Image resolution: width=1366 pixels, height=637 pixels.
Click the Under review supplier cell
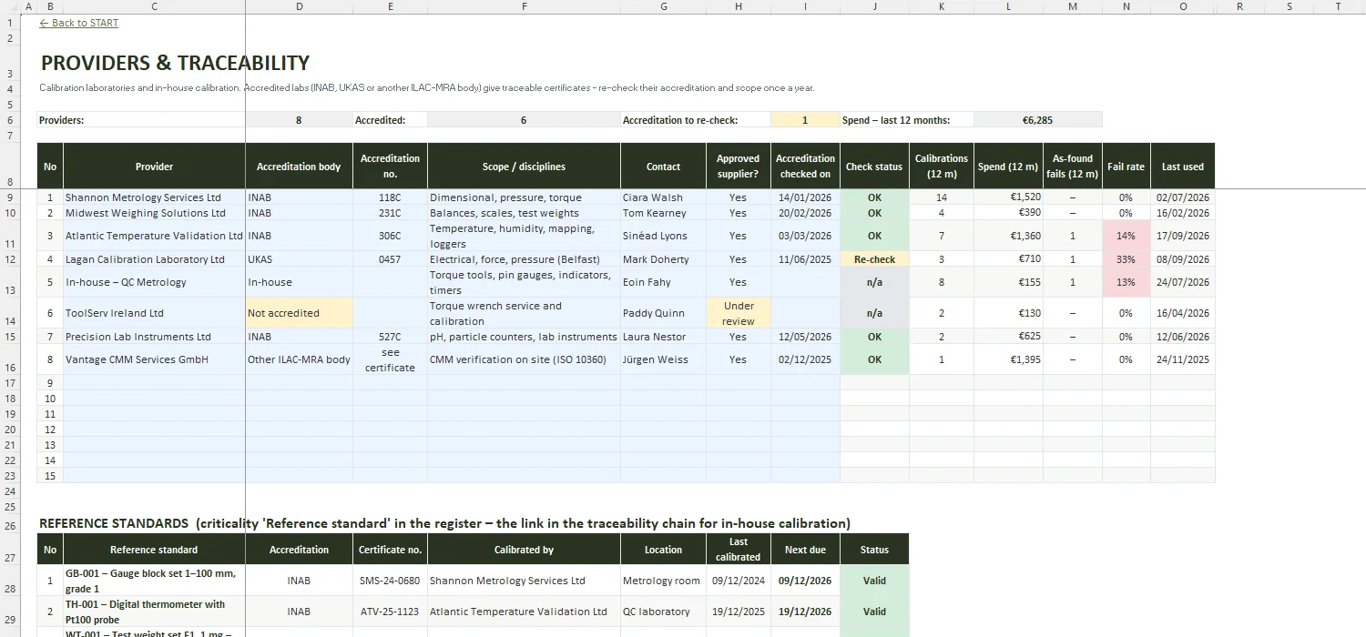[738, 313]
